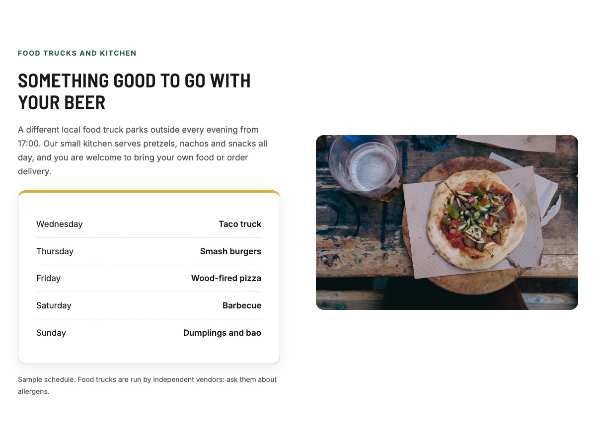The width and height of the screenshot is (596, 445).
Task: Select the Sunday day label
Action: point(51,333)
